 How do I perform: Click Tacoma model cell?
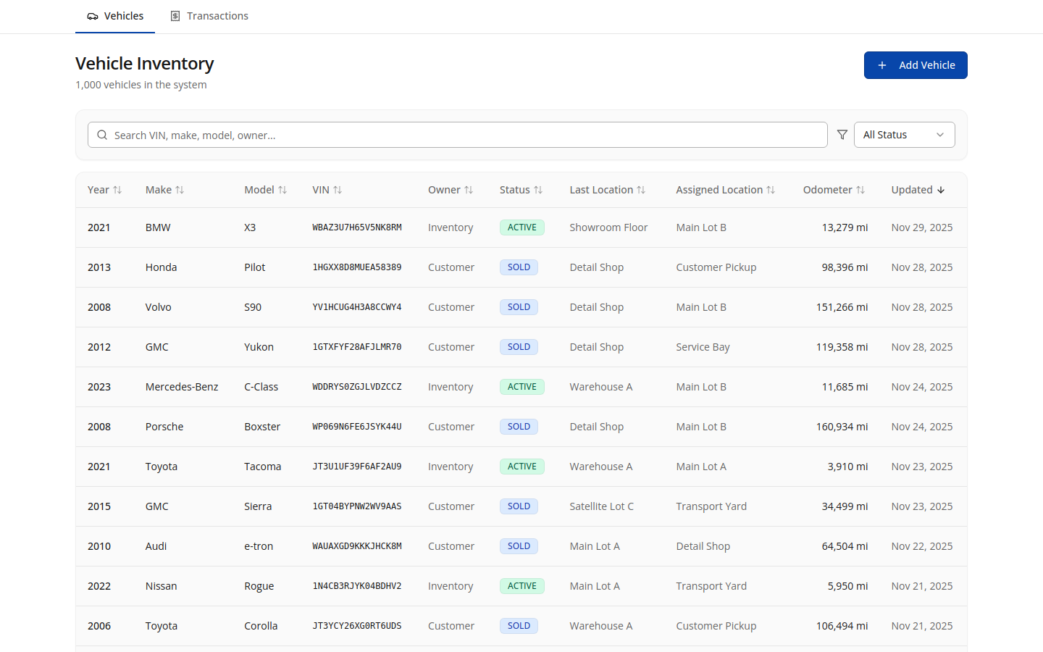(263, 467)
